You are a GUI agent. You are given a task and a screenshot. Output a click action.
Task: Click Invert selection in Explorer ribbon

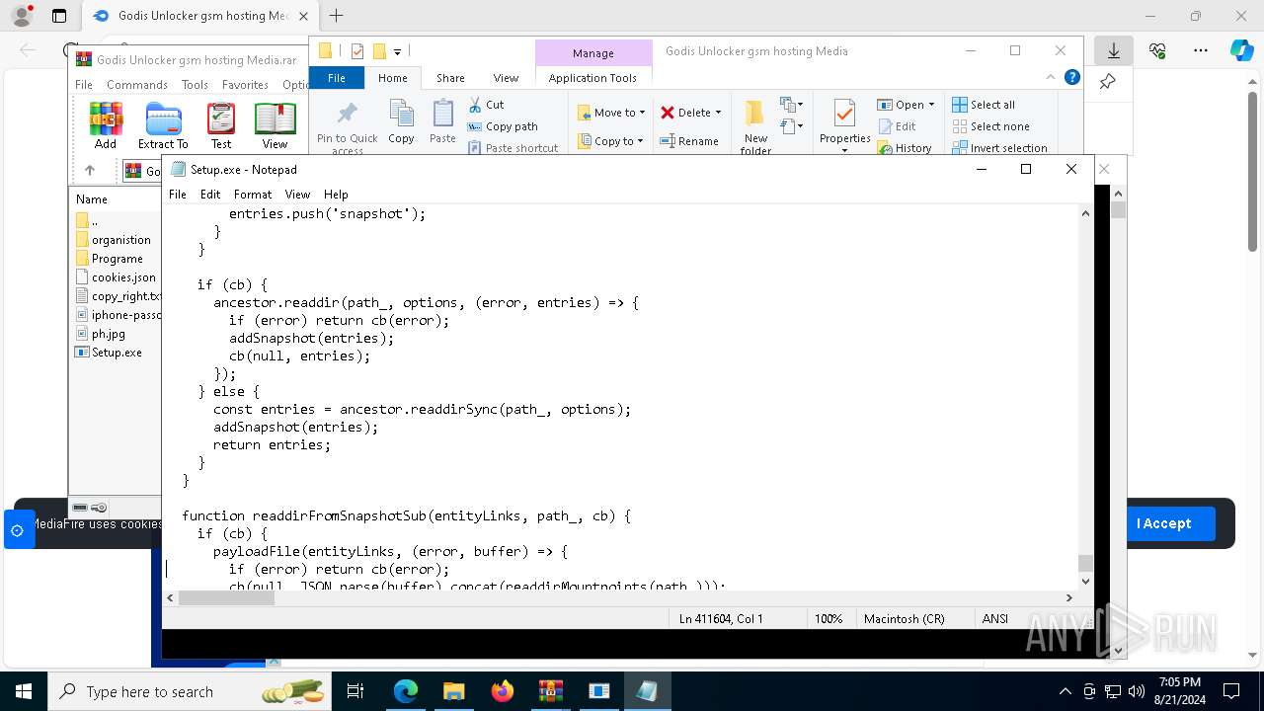[x=999, y=148]
